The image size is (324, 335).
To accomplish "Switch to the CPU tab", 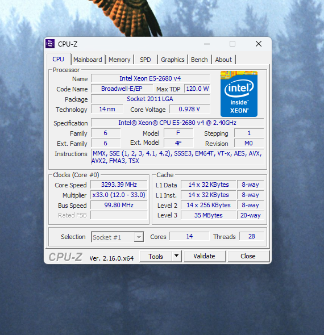I will (x=59, y=59).
